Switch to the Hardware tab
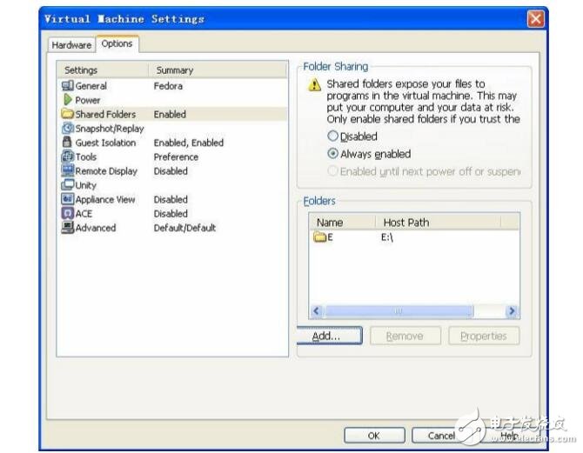 70,45
